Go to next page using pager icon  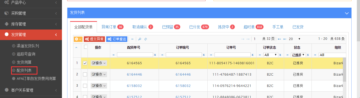[x=279, y=39]
